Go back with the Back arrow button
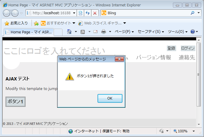Image resolution: width=204 pixels, height=137 pixels. (x=6, y=13)
